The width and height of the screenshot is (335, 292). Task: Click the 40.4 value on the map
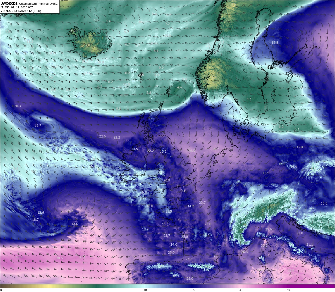(19, 257)
